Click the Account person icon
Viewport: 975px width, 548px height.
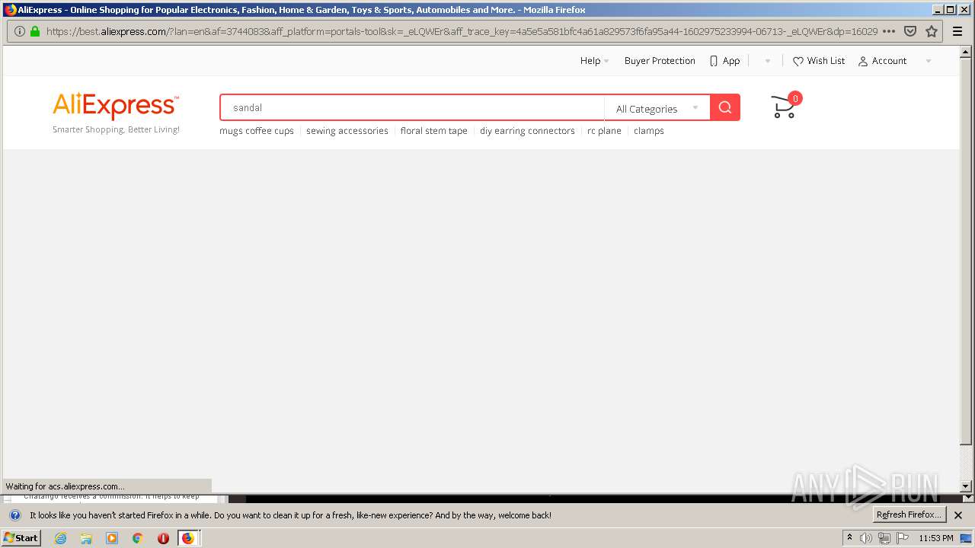pyautogui.click(x=863, y=61)
